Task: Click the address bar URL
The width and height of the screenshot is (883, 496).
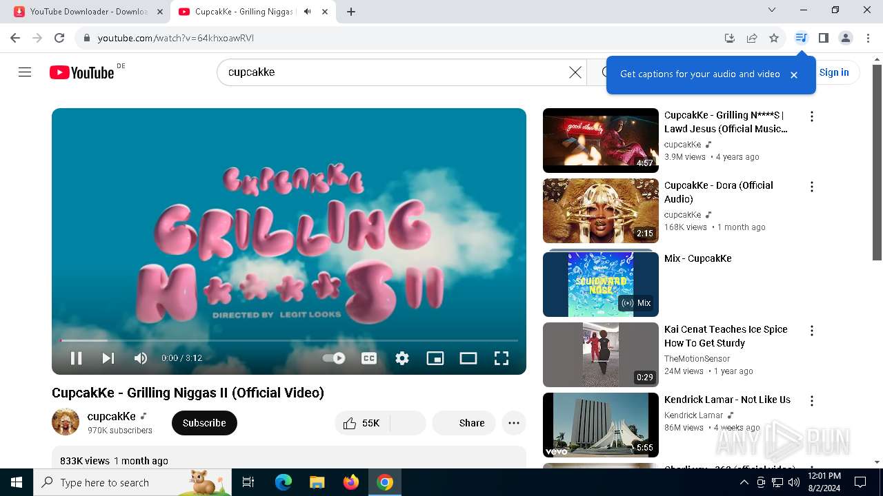Action: (176, 38)
